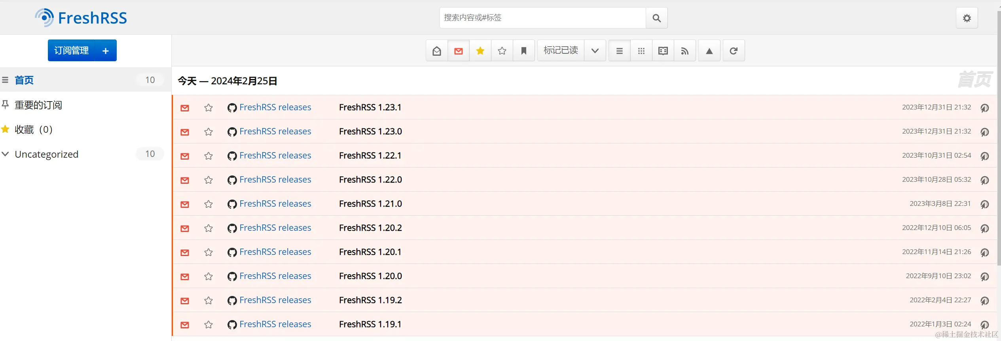Select 首页 in the sidebar
The width and height of the screenshot is (1001, 341).
(x=24, y=80)
